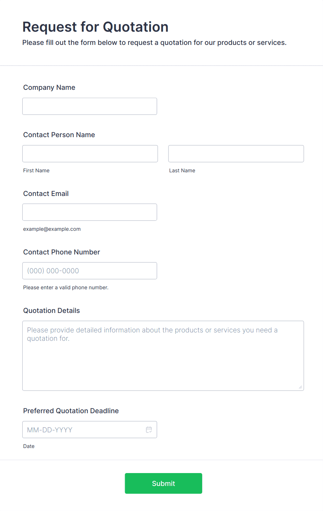Click inside the Quotation Details text area
This screenshot has width=323, height=511.
click(163, 356)
